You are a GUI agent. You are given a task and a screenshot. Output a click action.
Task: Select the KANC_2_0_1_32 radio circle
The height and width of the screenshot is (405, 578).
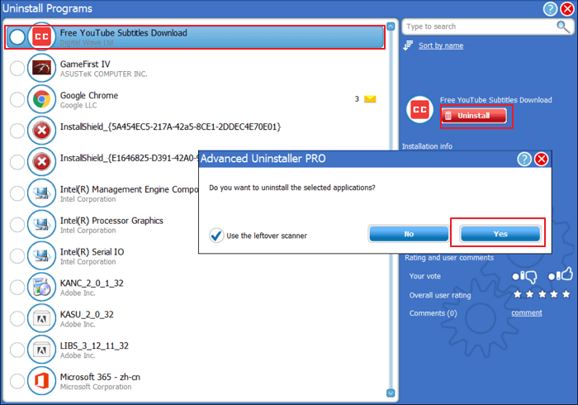click(x=17, y=288)
